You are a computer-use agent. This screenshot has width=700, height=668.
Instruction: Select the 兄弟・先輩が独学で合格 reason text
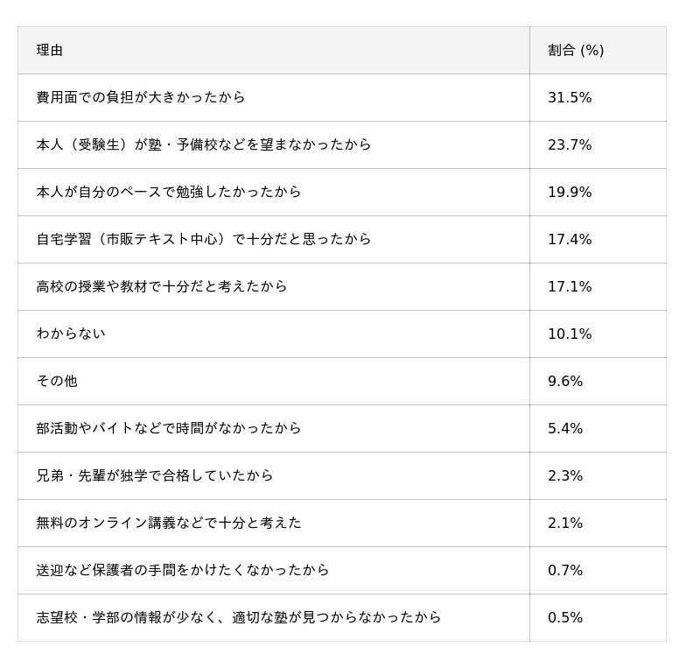[x=155, y=476]
